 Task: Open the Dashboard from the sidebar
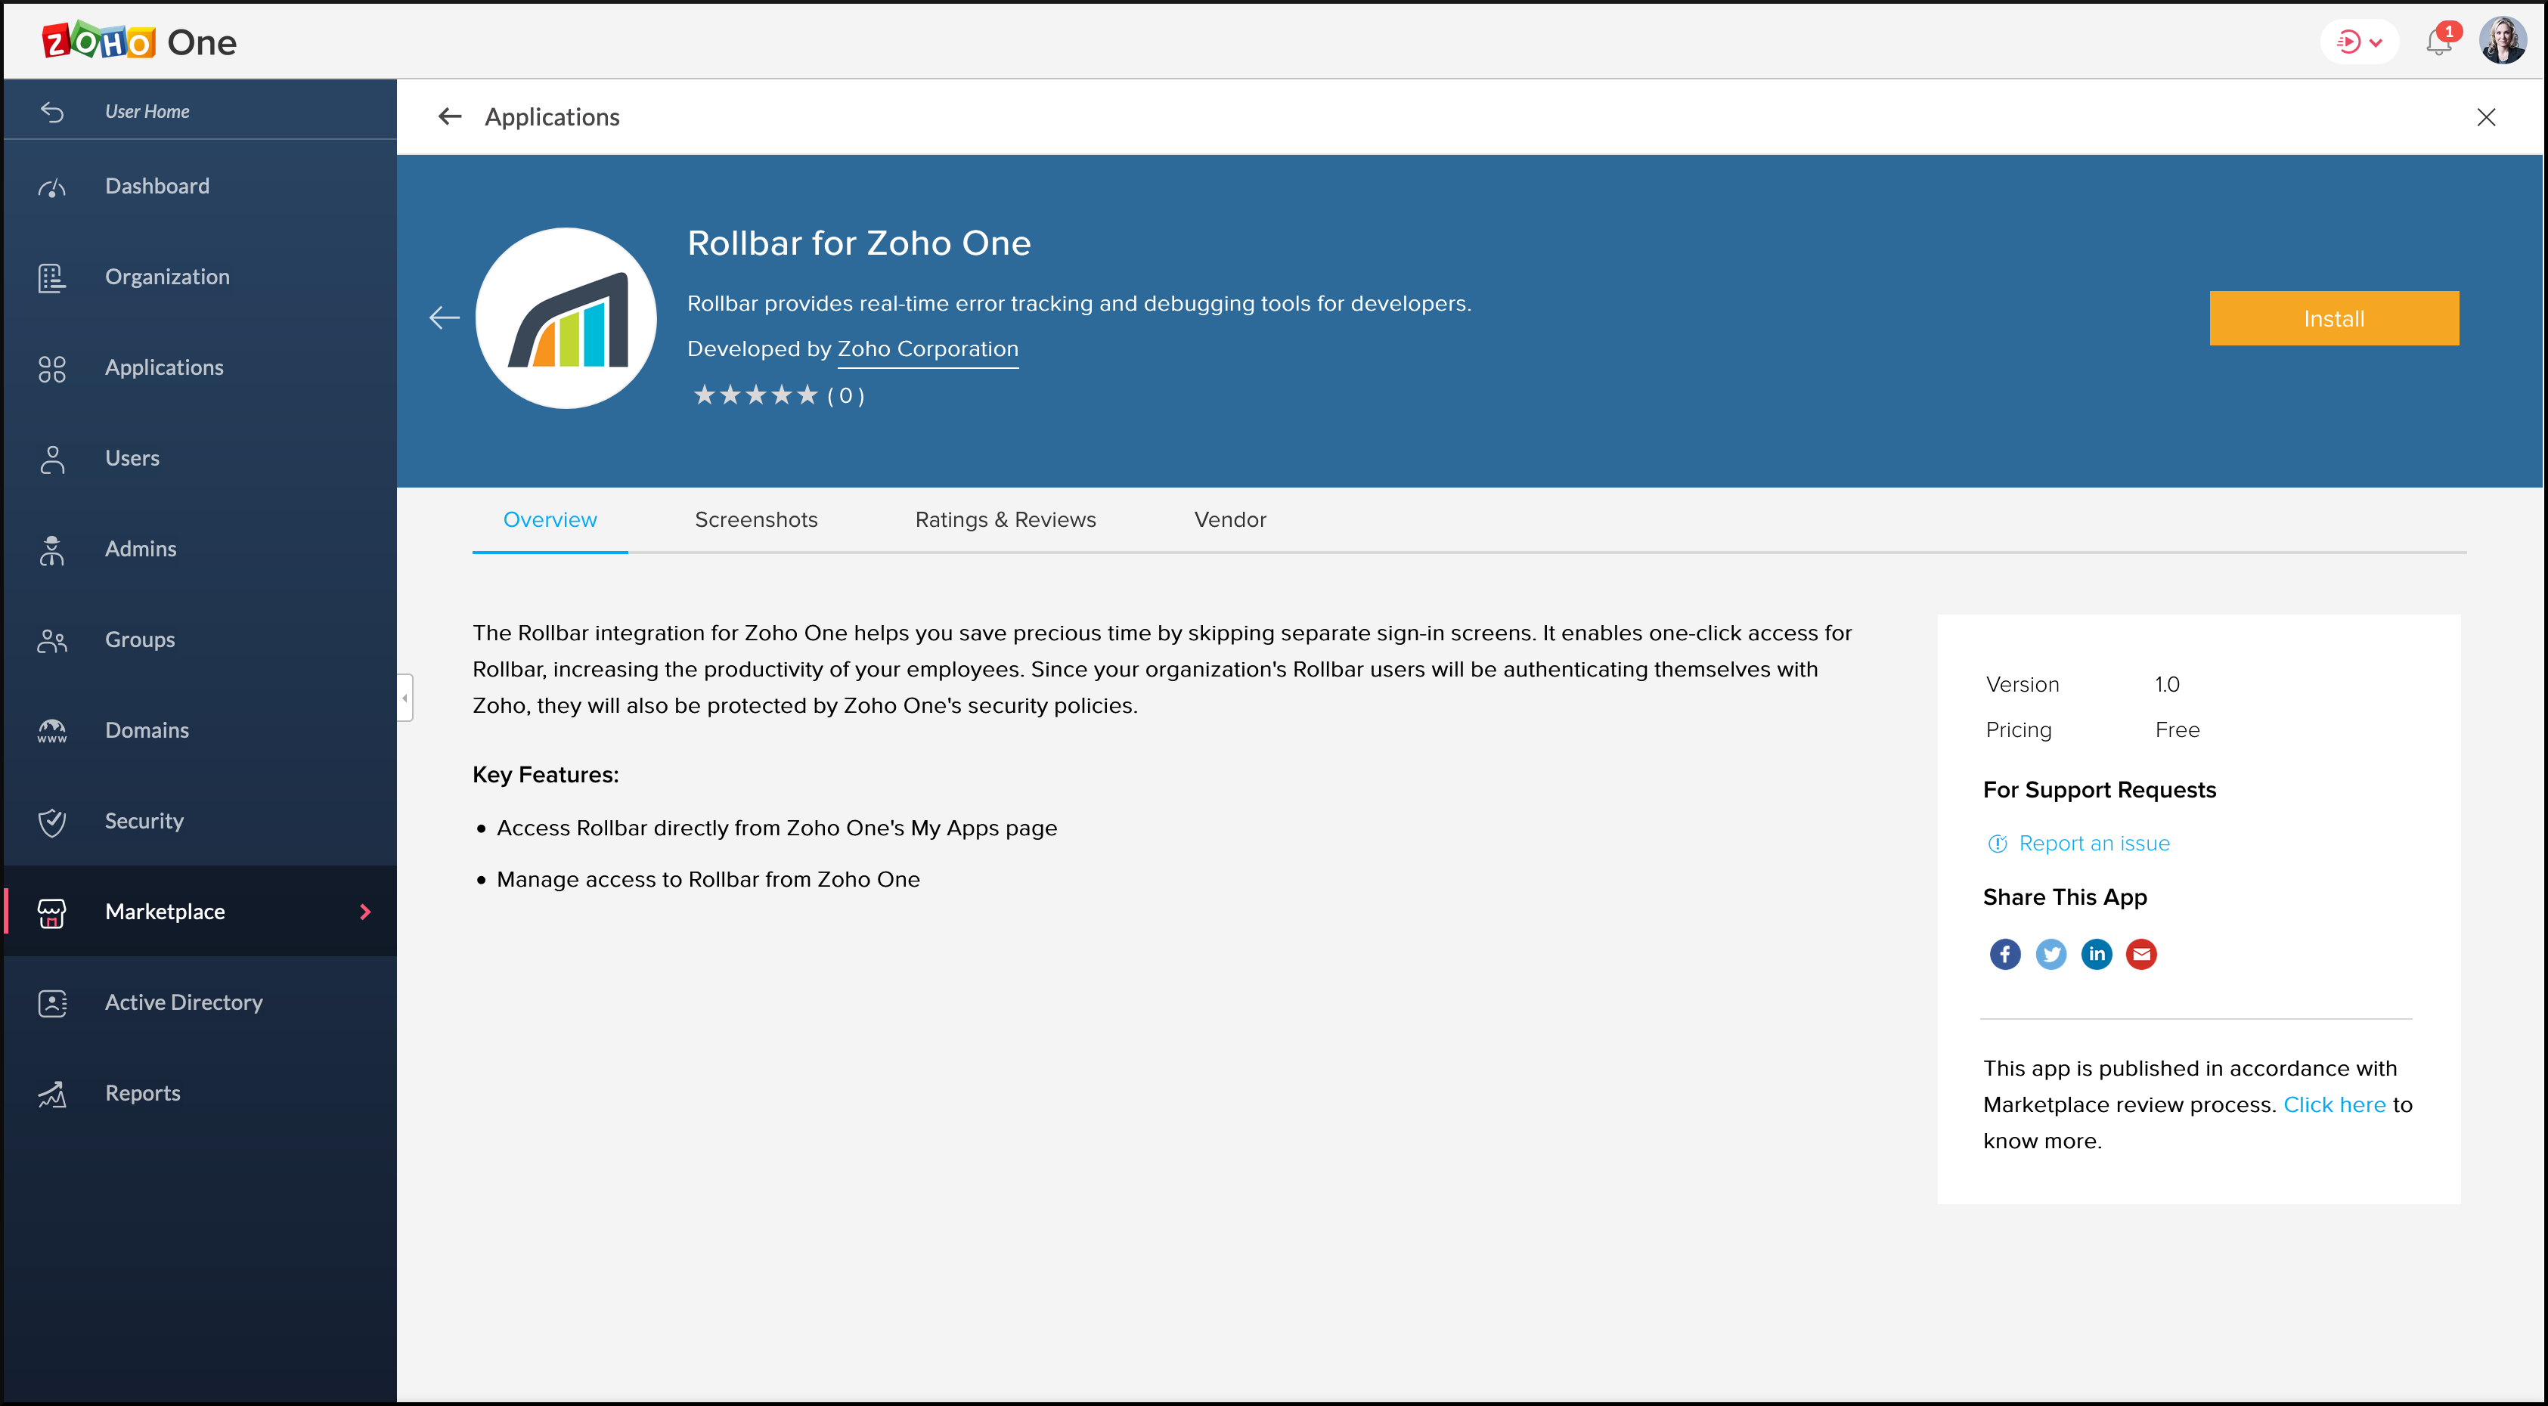click(x=157, y=185)
